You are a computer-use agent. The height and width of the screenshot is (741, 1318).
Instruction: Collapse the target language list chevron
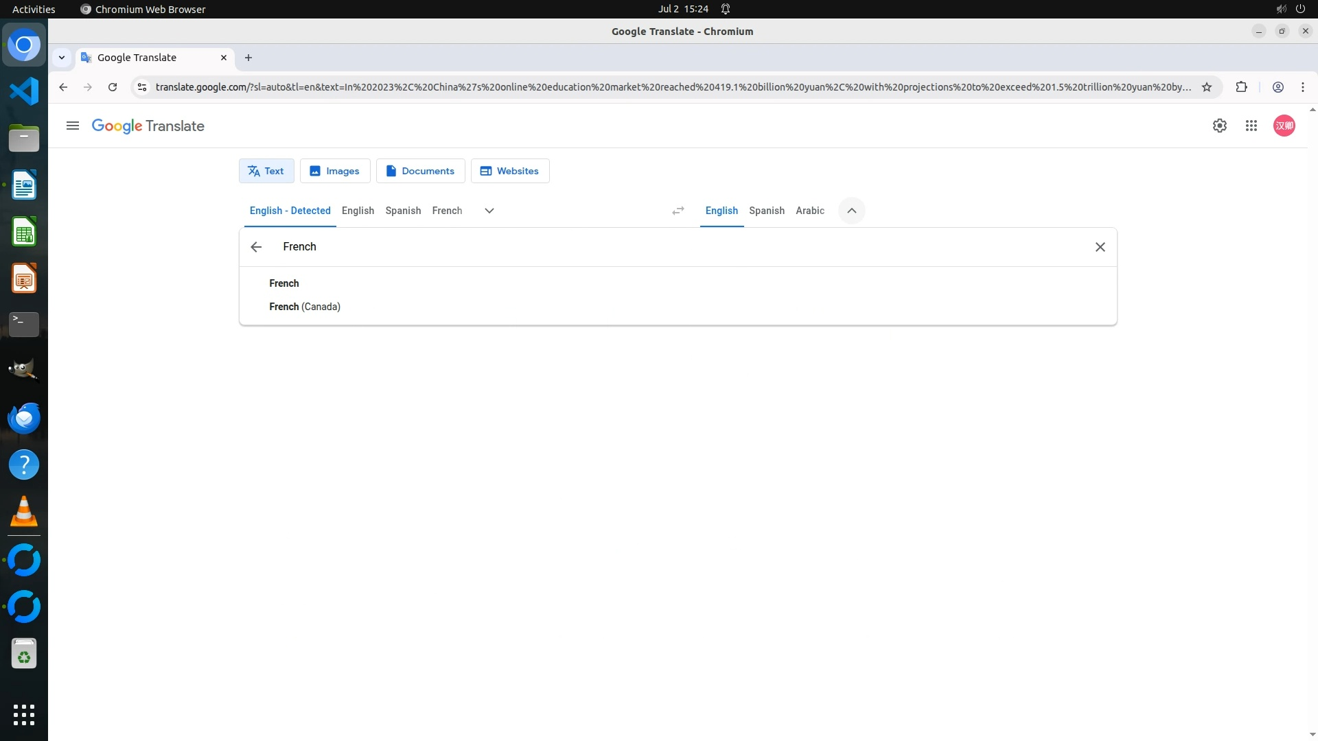pos(851,211)
